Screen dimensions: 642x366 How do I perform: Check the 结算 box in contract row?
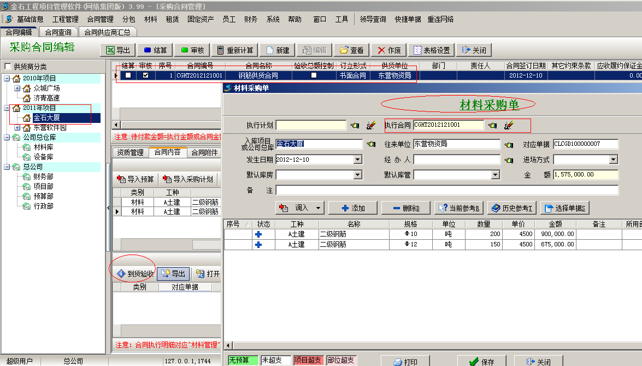click(x=128, y=75)
